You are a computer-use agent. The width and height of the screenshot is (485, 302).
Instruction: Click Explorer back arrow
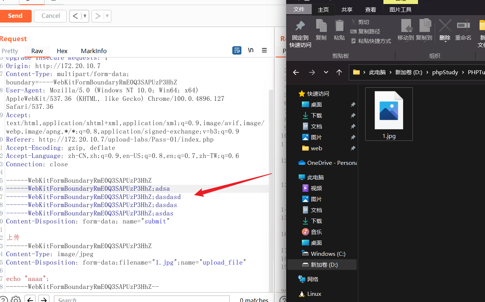pos(296,72)
